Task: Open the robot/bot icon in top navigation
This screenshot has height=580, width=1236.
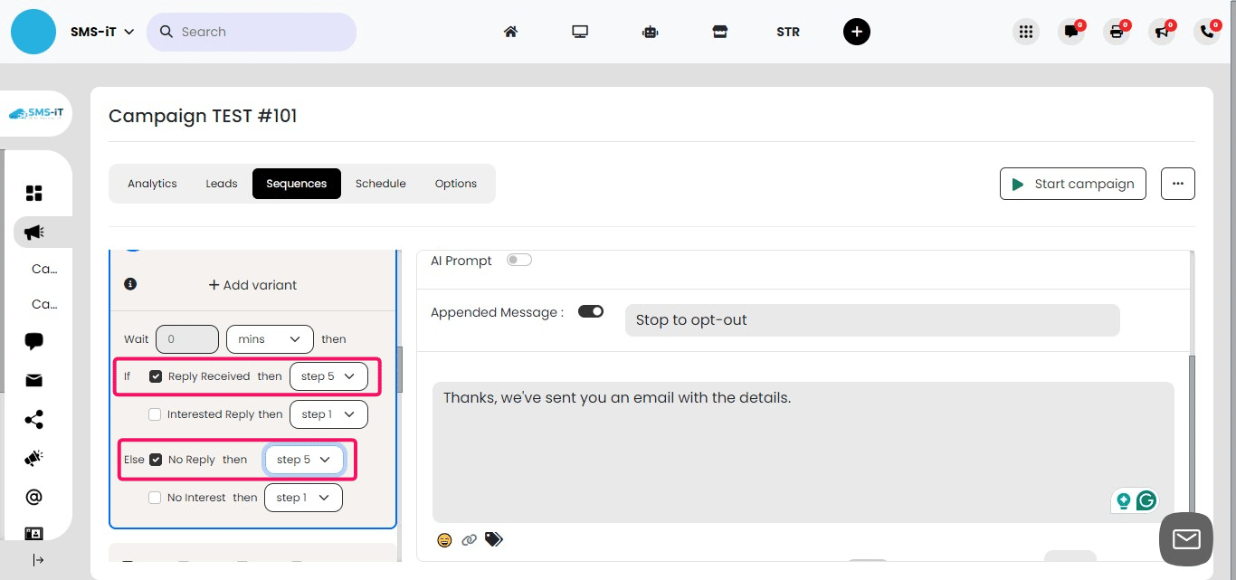Action: tap(650, 31)
